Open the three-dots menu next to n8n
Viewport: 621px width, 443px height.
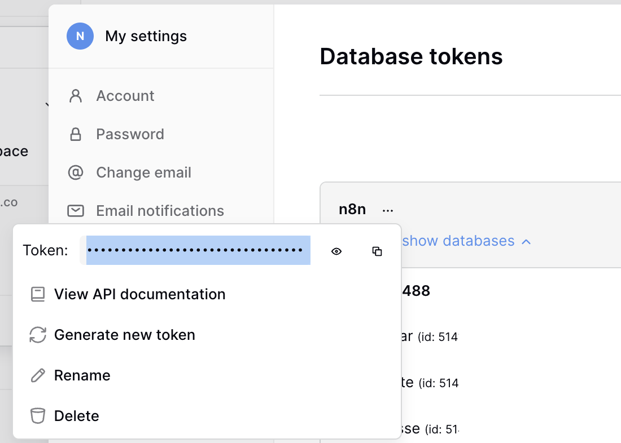[387, 210]
